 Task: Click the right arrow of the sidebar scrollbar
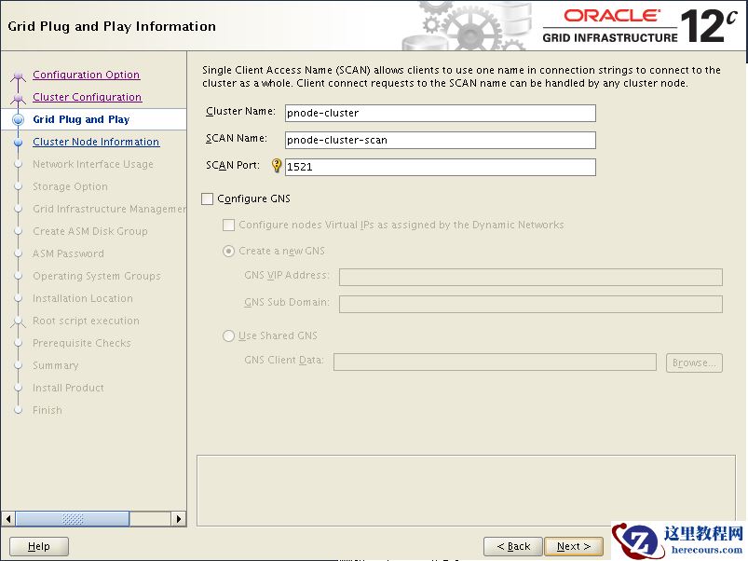click(179, 519)
